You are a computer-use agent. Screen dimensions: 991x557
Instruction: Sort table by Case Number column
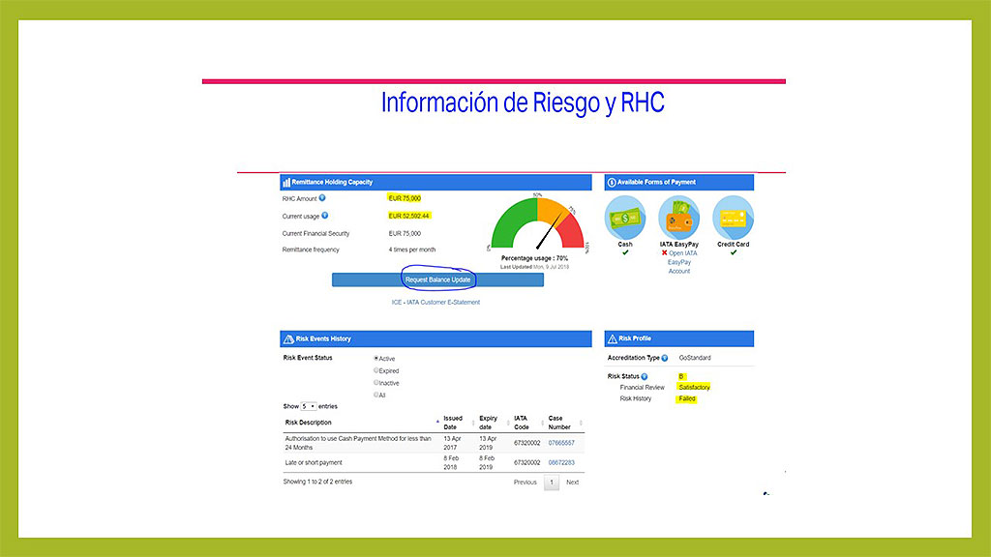coord(565,423)
